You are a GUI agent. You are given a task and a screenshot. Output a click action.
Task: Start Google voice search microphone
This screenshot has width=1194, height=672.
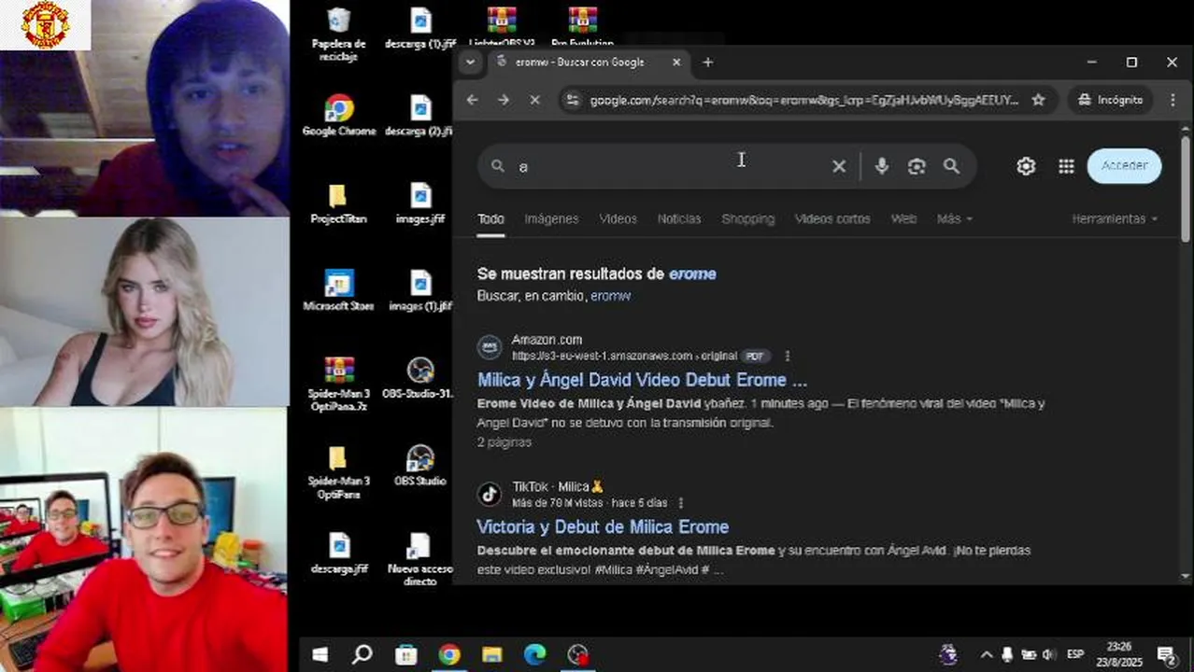tap(881, 166)
